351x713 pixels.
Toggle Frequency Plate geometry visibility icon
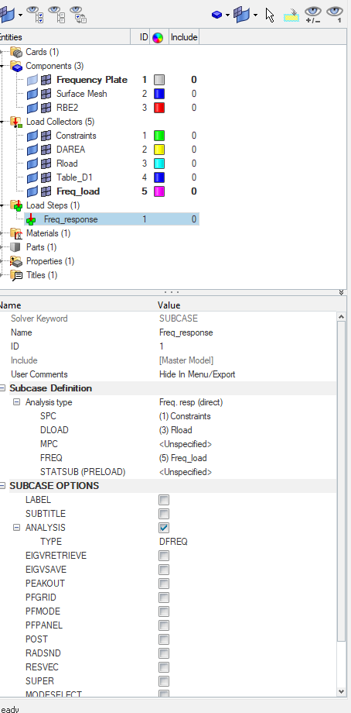[x=32, y=81]
